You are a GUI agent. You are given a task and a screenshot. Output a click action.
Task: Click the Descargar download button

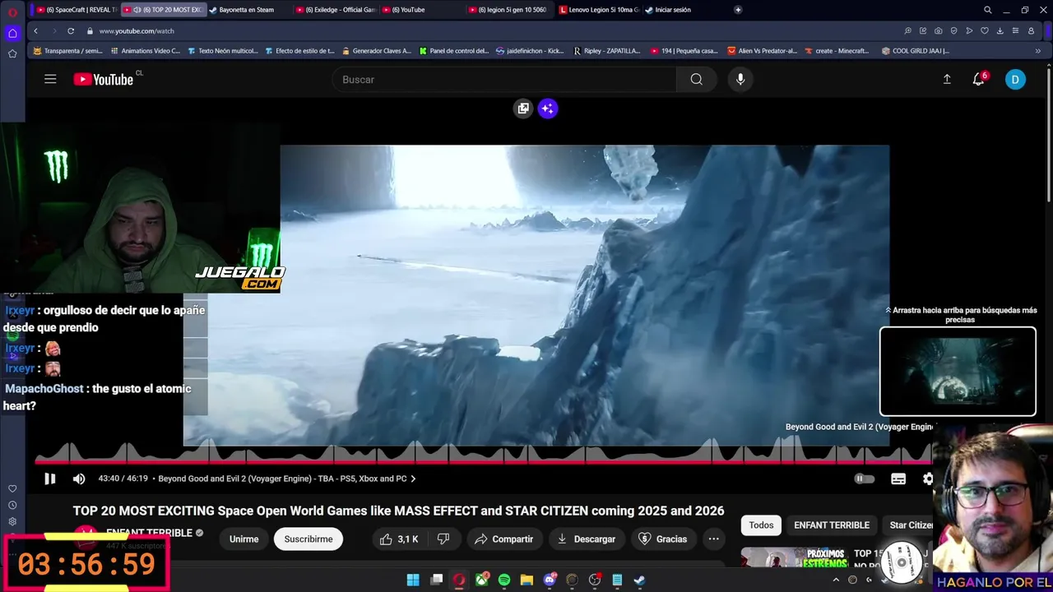tap(586, 539)
